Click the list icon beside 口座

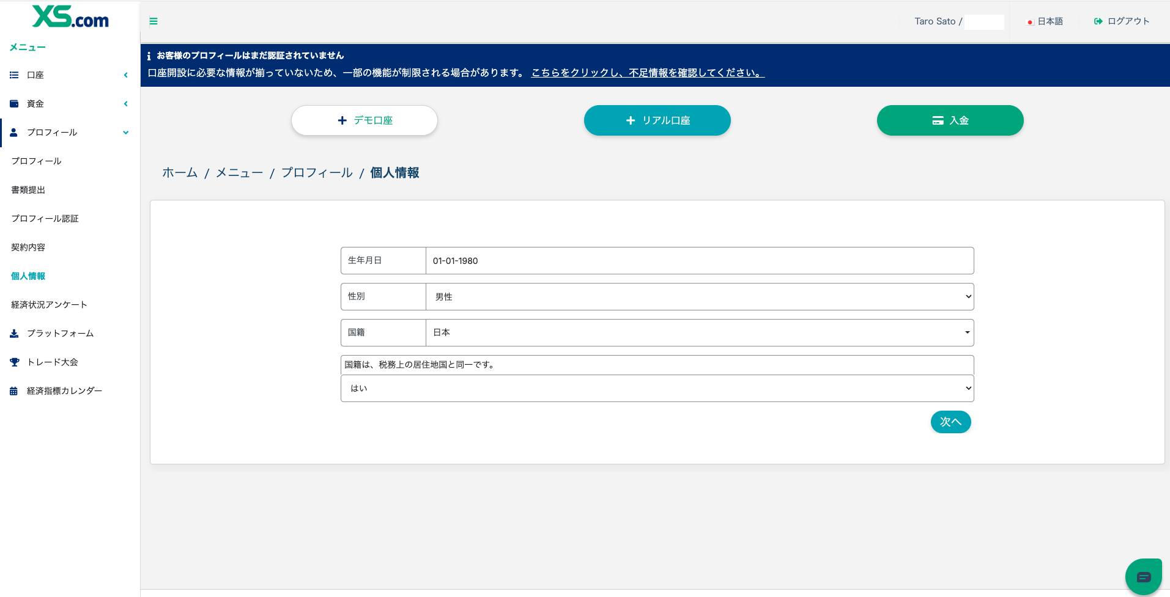(14, 75)
